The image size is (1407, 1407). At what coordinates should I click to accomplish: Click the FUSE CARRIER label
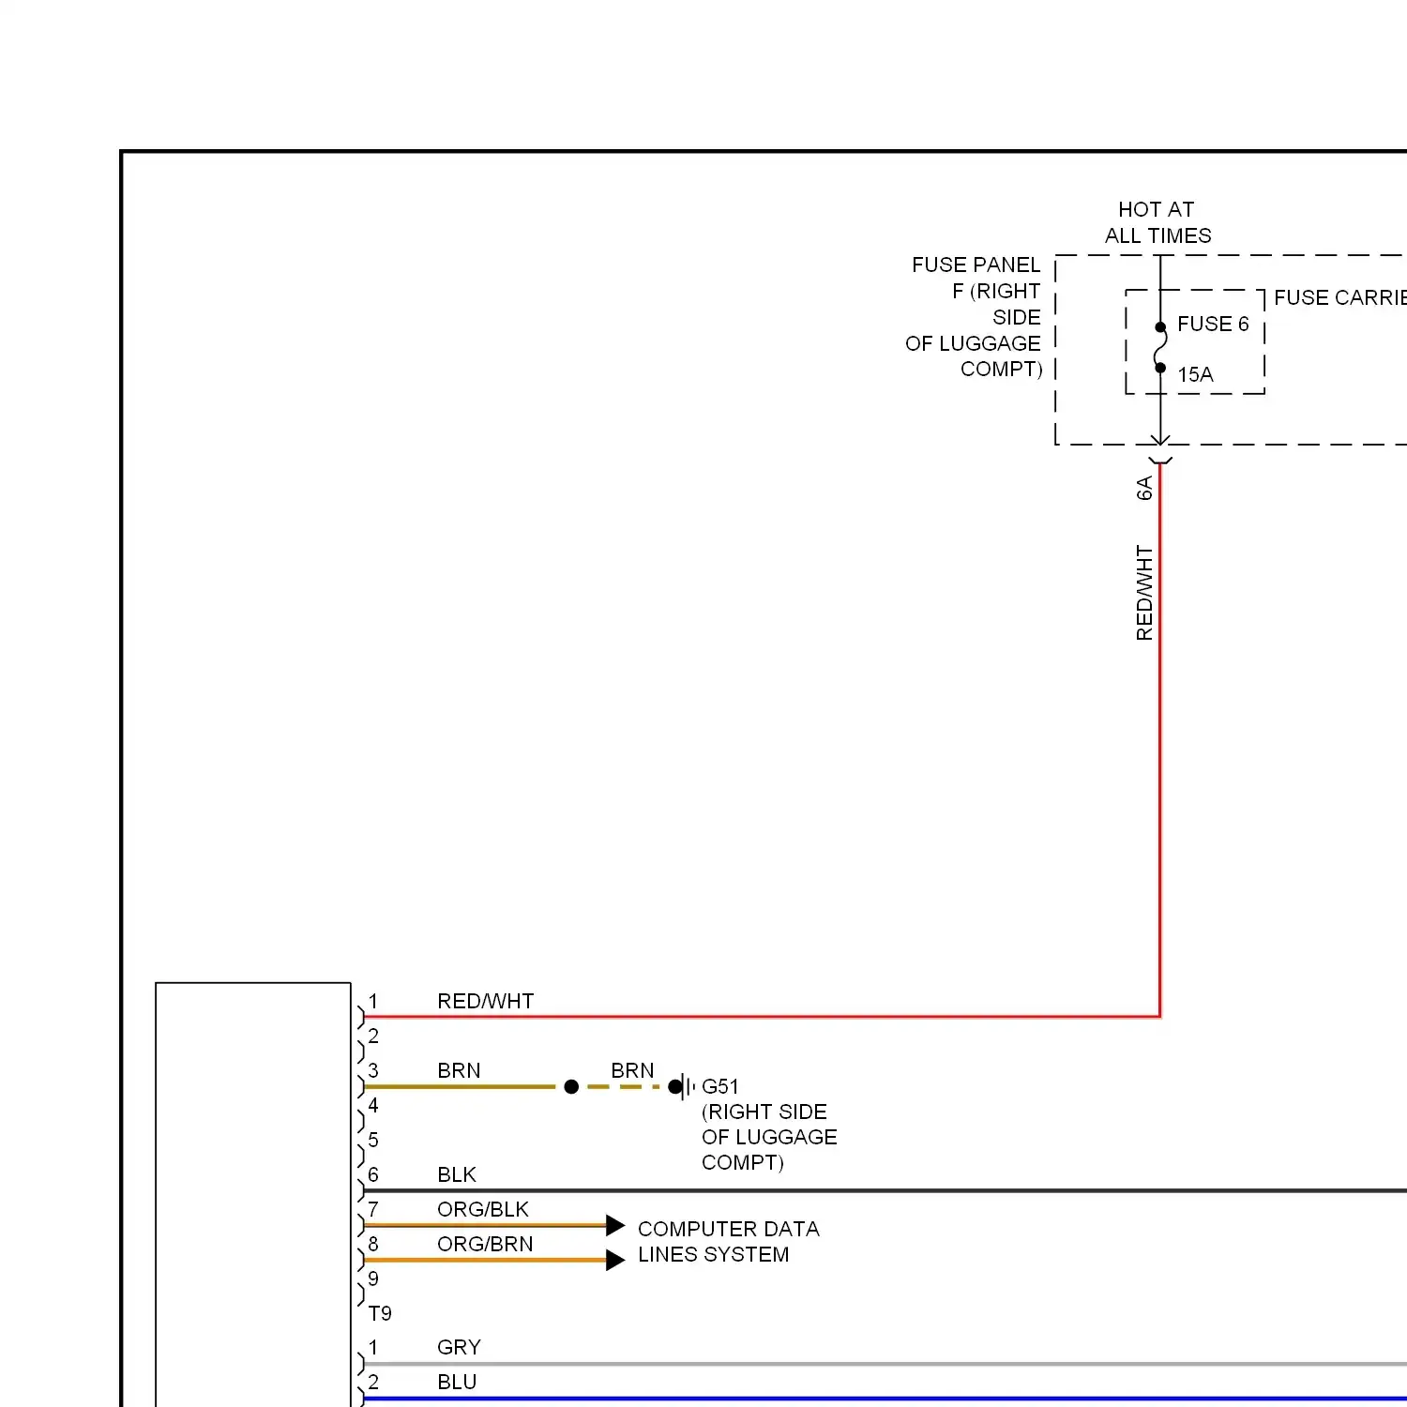[1339, 297]
